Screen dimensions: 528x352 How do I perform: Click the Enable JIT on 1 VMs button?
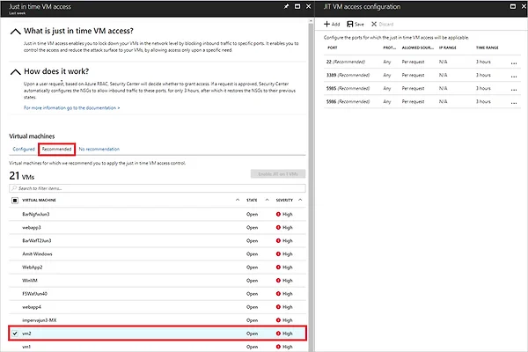(x=278, y=174)
